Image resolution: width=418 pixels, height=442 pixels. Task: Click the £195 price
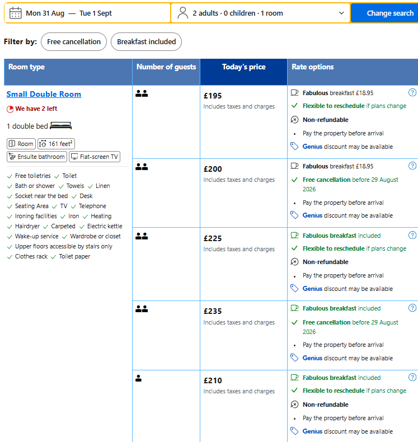click(213, 96)
